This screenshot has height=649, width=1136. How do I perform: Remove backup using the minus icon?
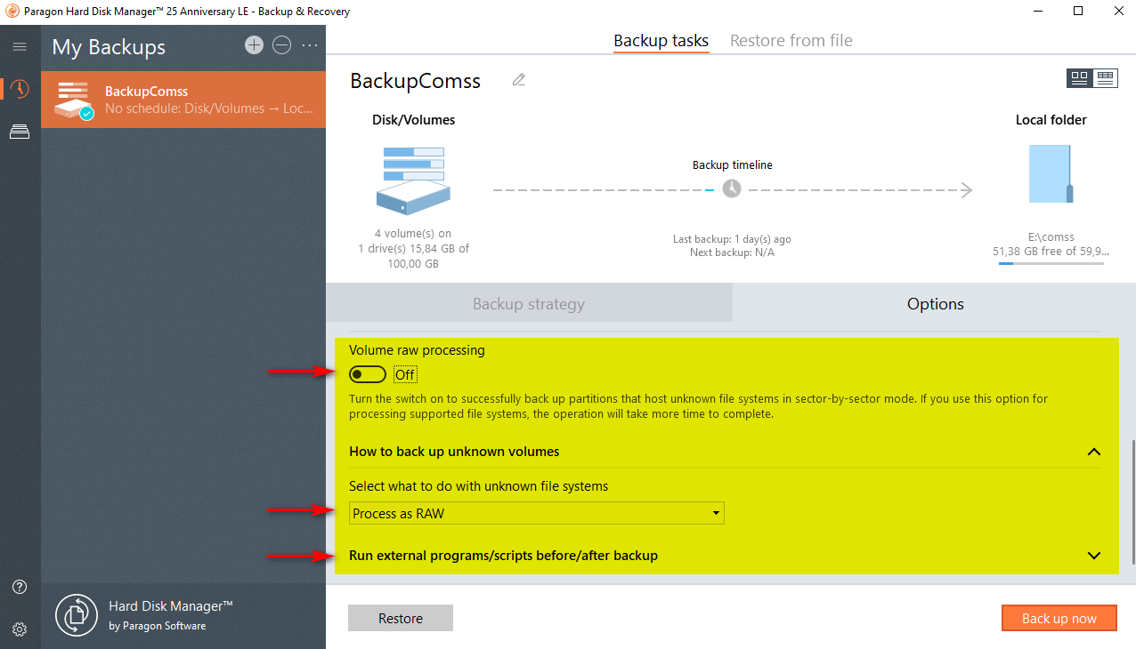[282, 45]
